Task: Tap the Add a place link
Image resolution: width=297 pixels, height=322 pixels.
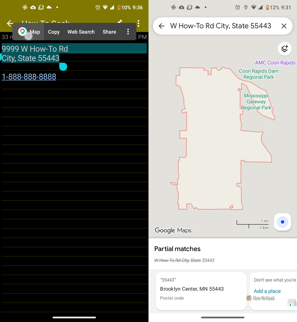Action: (x=267, y=291)
